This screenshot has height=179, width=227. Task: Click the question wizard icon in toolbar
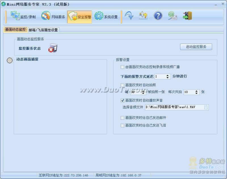(143, 16)
